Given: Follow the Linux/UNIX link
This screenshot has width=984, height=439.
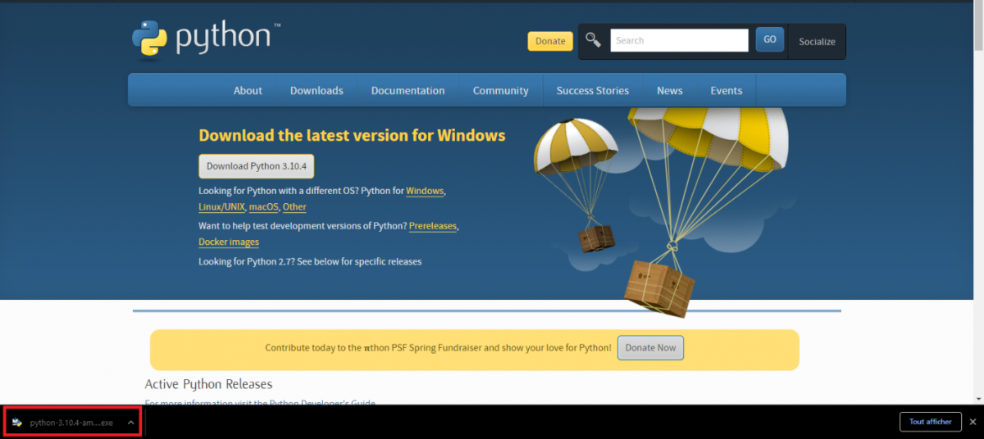Looking at the screenshot, I should point(221,207).
